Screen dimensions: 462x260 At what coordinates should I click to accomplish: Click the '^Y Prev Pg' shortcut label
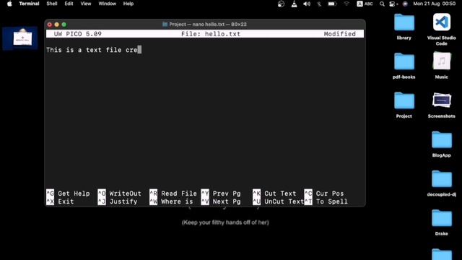point(221,194)
